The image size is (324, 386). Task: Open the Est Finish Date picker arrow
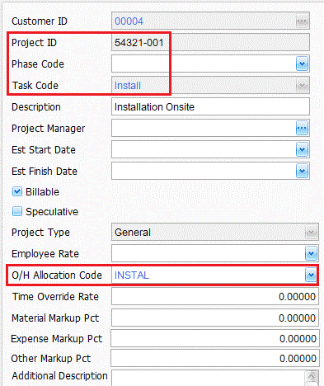click(x=302, y=171)
